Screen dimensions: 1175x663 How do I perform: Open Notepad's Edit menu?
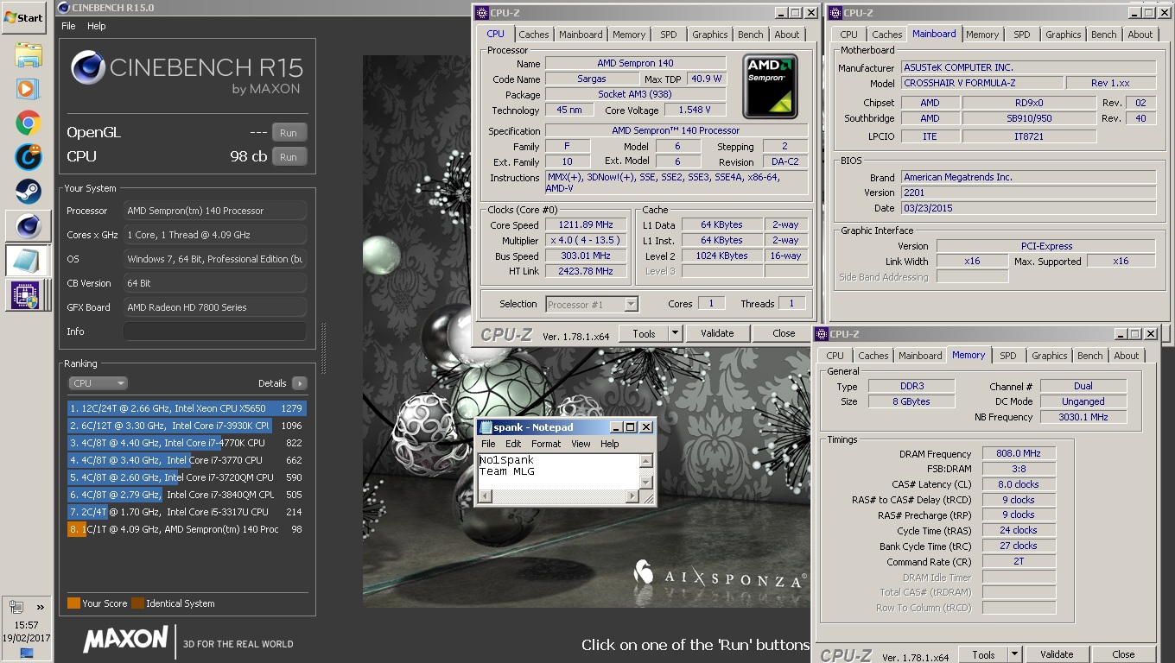[513, 444]
